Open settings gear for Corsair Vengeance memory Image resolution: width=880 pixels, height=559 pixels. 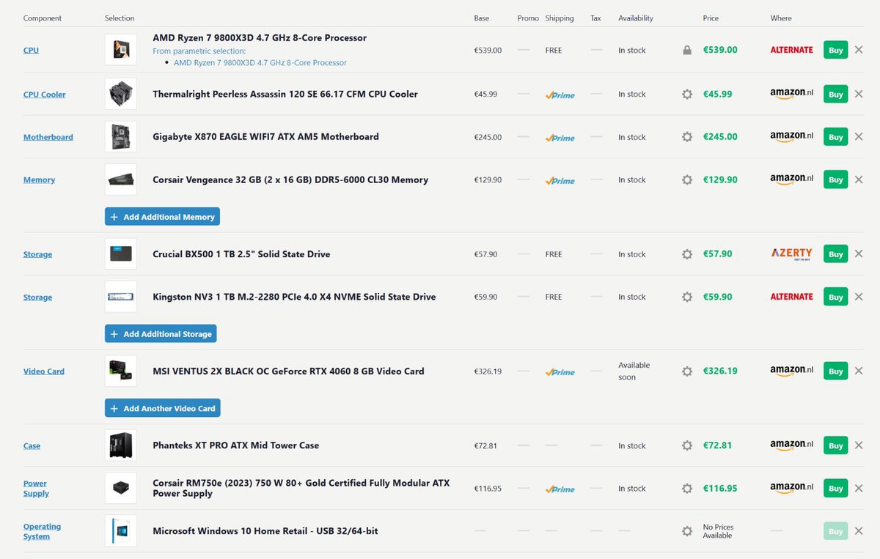click(x=687, y=179)
